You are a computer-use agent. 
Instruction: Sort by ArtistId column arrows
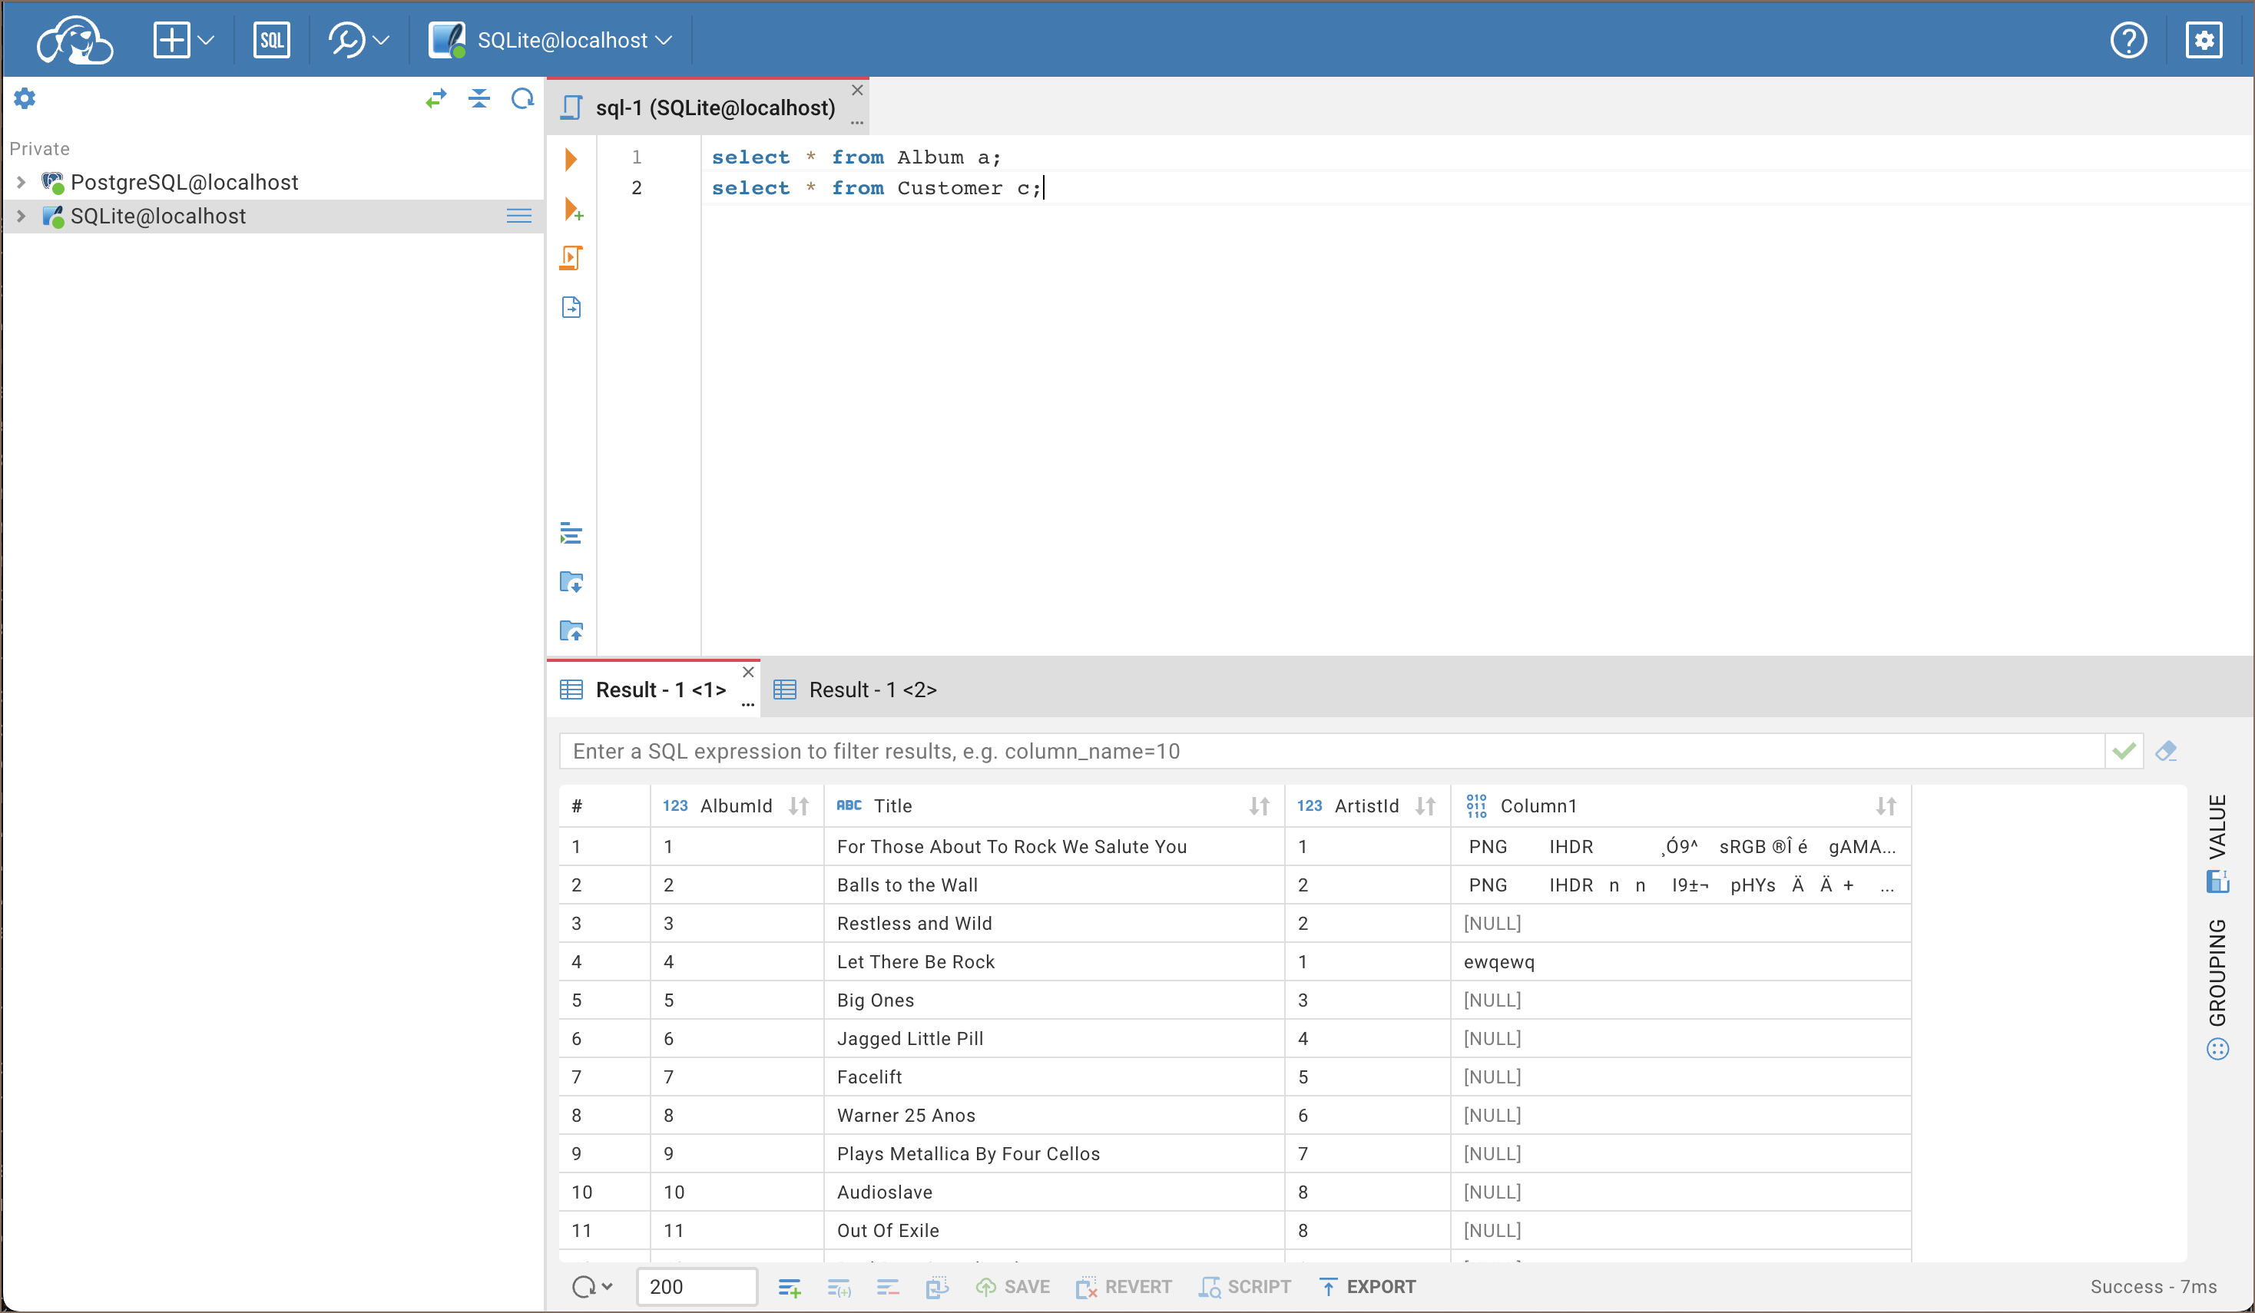point(1426,806)
